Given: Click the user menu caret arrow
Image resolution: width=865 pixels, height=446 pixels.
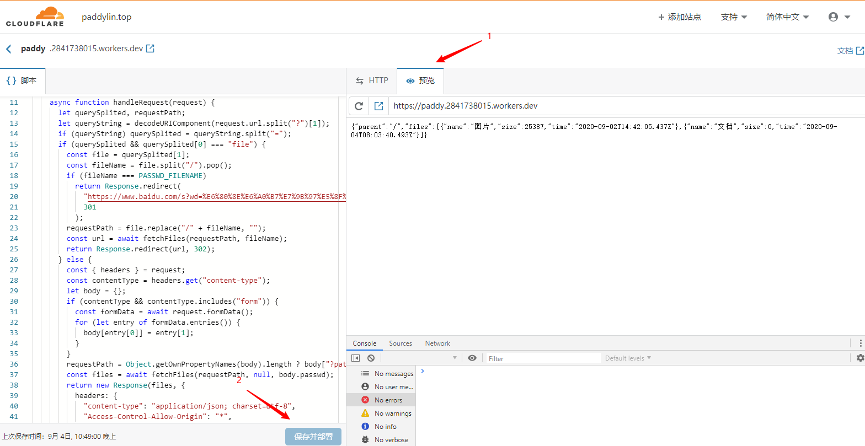Looking at the screenshot, I should pyautogui.click(x=847, y=17).
